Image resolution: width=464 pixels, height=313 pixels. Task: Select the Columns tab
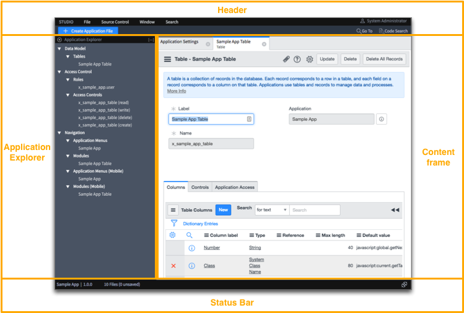click(x=176, y=187)
